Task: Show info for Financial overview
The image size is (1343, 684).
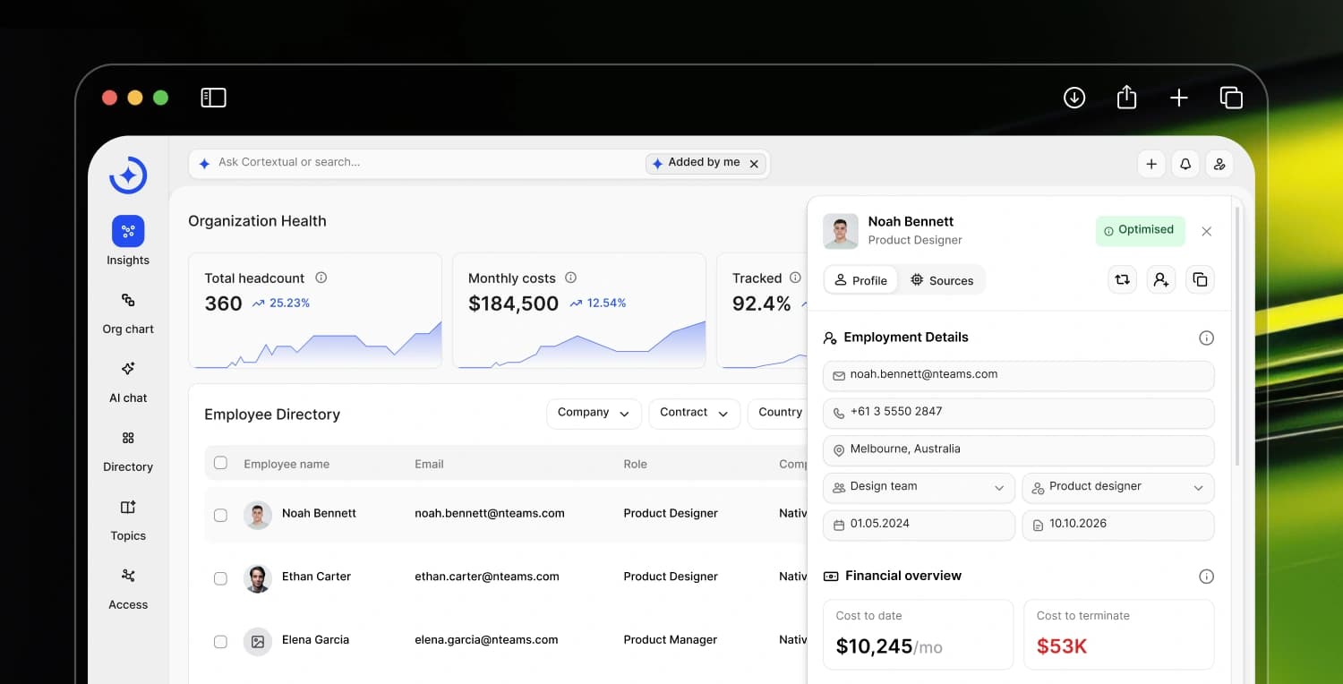Action: pos(1206,576)
